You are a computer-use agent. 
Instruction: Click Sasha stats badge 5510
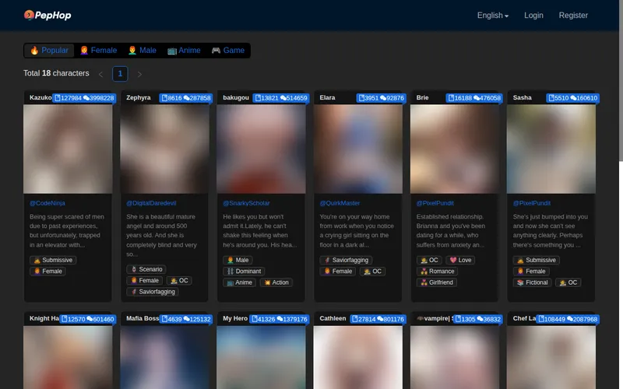pos(572,98)
